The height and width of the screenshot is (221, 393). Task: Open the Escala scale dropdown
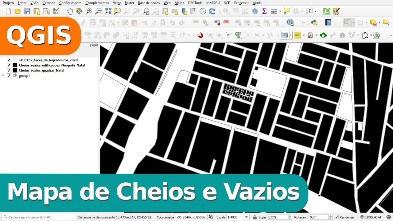pyautogui.click(x=247, y=217)
